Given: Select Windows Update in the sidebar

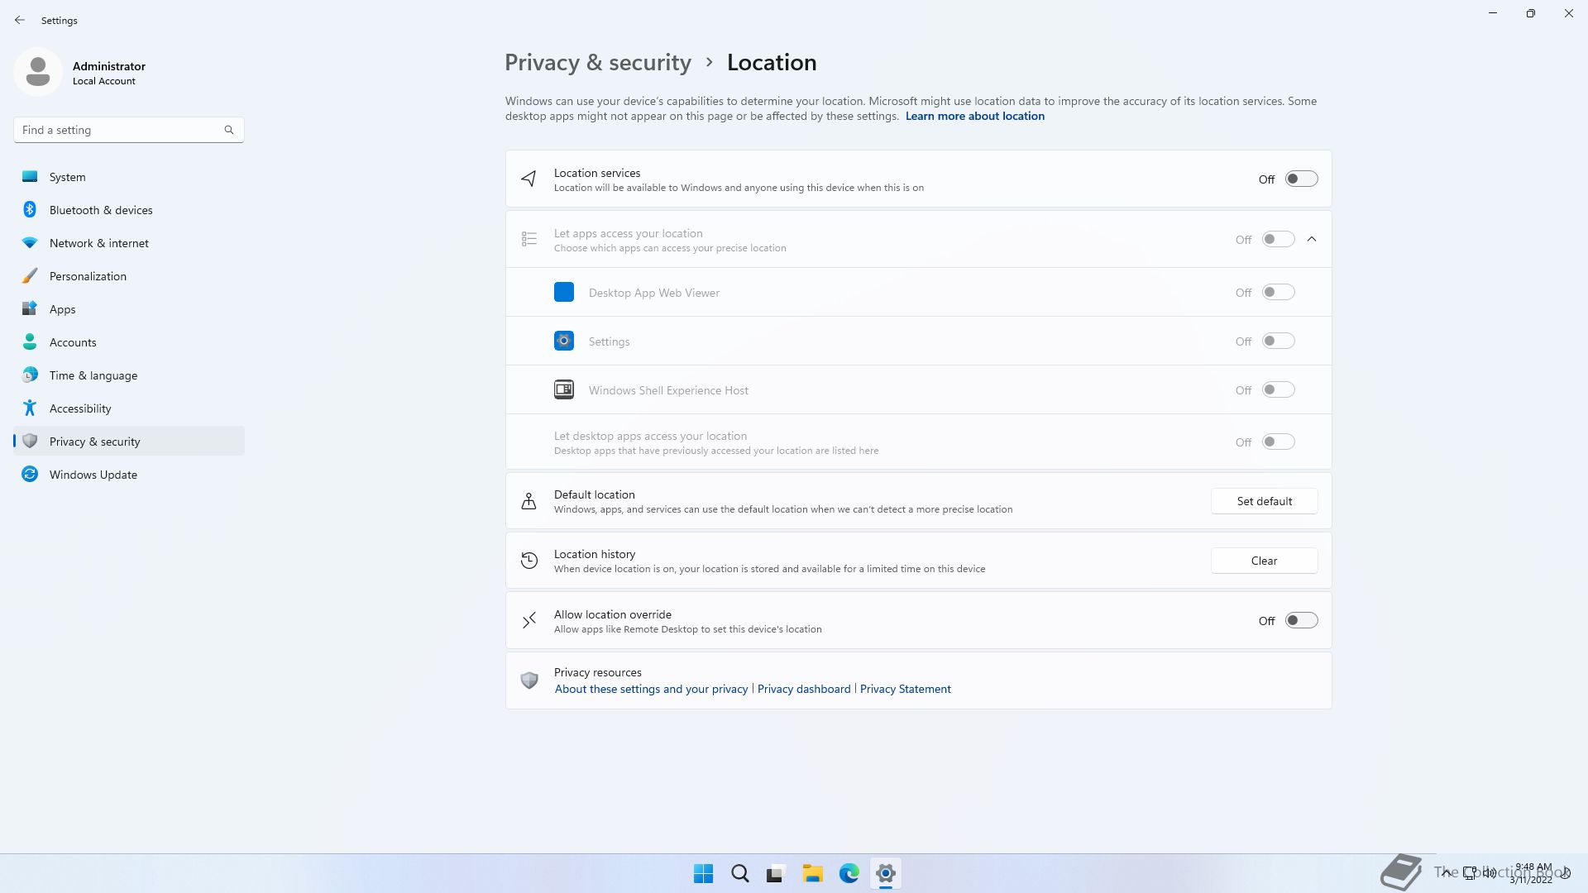Looking at the screenshot, I should click(x=128, y=474).
